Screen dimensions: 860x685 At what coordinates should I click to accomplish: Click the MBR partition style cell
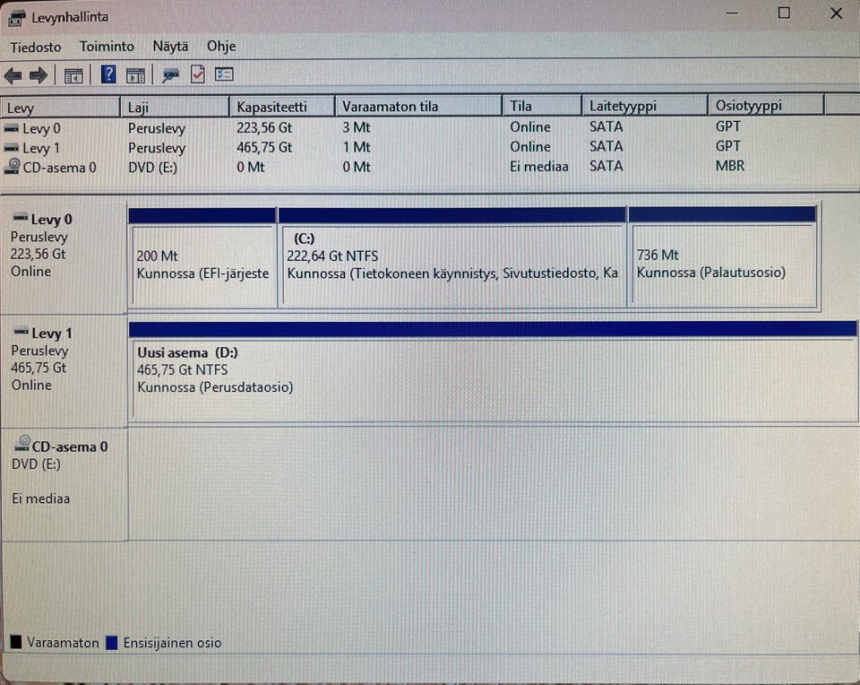tap(730, 166)
